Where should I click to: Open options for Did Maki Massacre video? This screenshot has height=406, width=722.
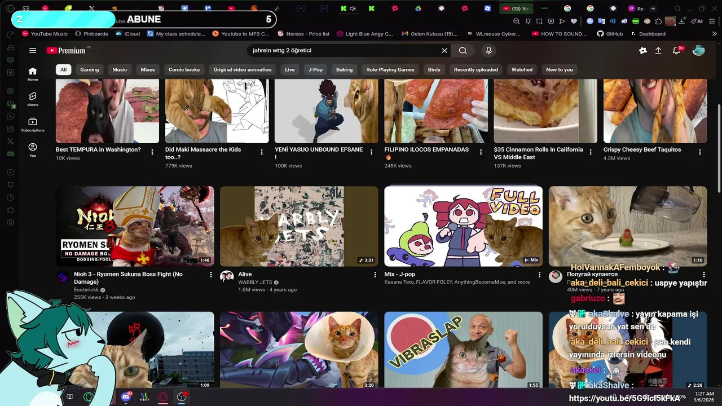[262, 152]
